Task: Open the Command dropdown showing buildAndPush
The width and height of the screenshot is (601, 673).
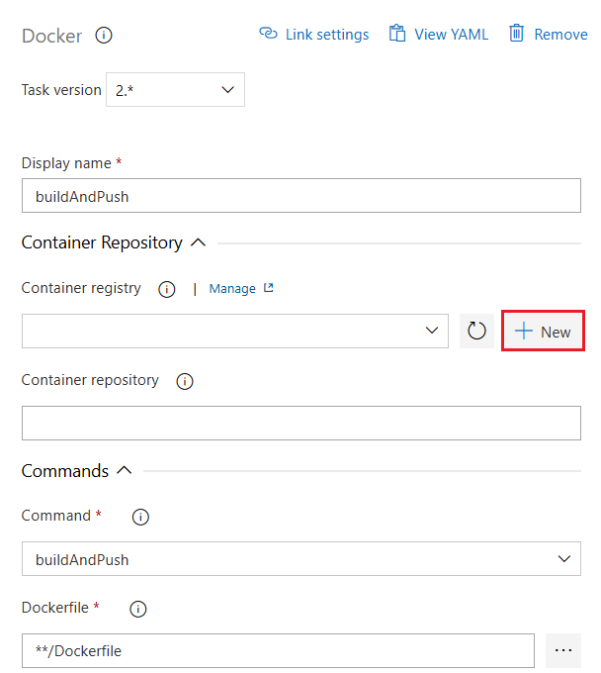Action: click(x=301, y=559)
